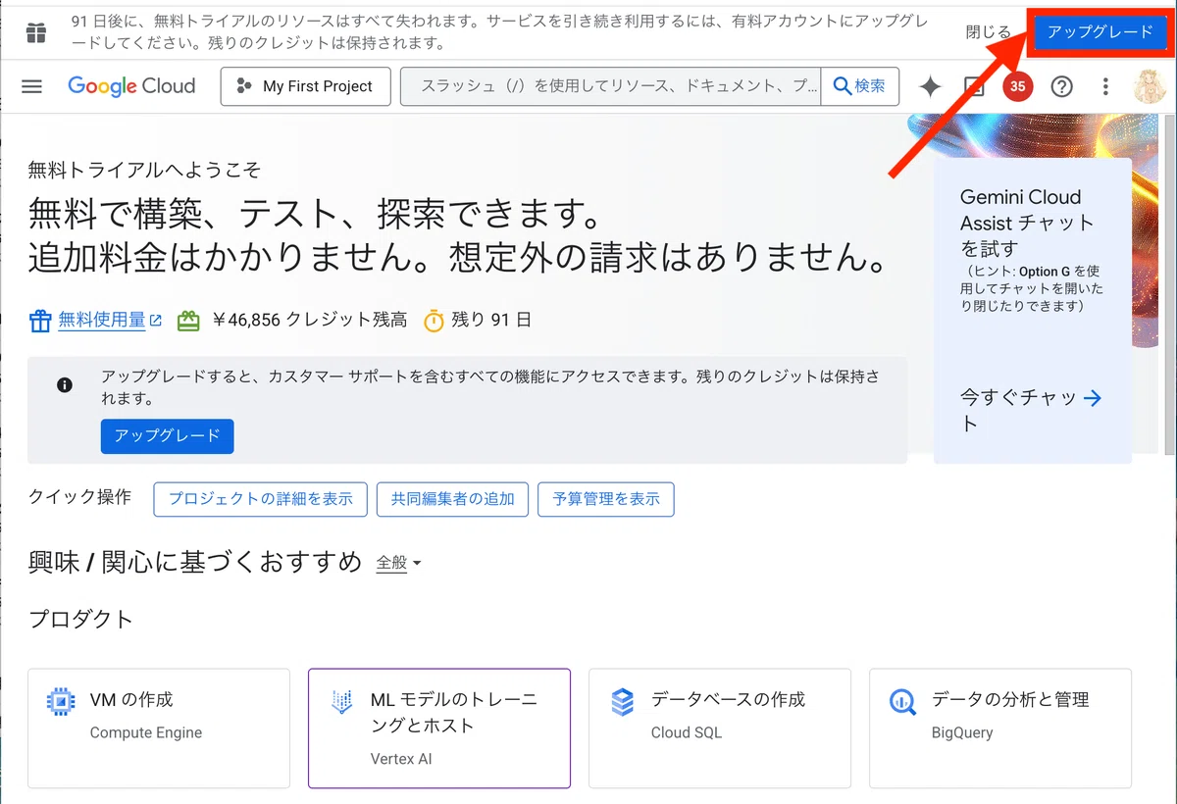Viewport: 1177px width, 804px height.
Task: Click the 無料使用量 gift box icon
Action: click(x=40, y=321)
